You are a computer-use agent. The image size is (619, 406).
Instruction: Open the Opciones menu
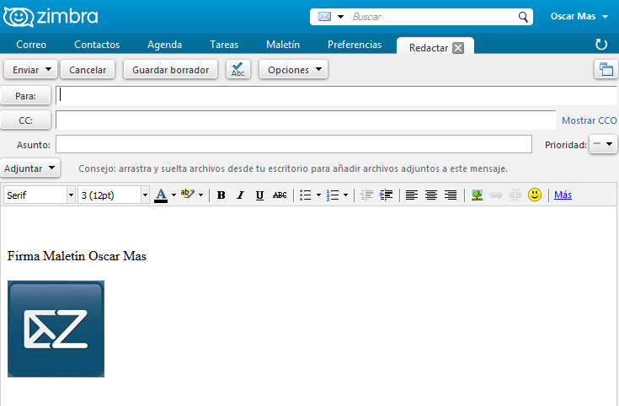tap(293, 70)
